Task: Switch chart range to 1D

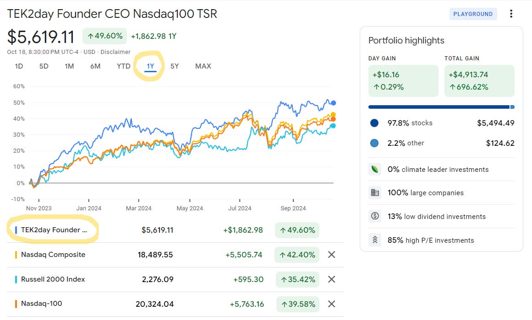Action: click(19, 66)
